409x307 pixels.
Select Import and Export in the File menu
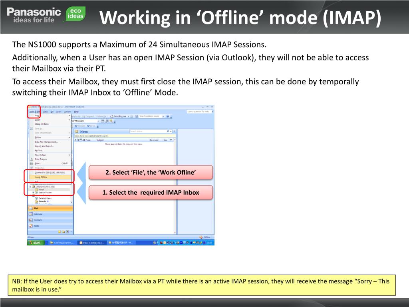[50, 146]
